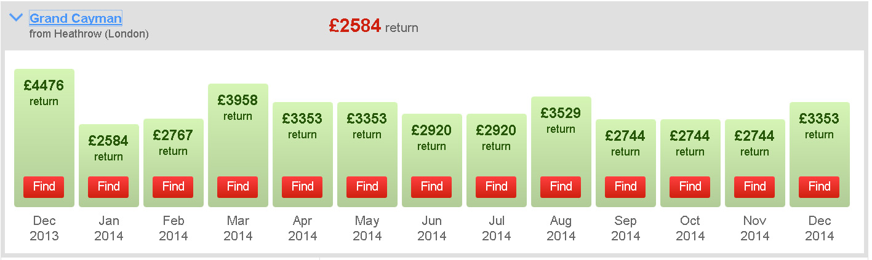Click Find for Dec 2014 fare

pyautogui.click(x=819, y=187)
